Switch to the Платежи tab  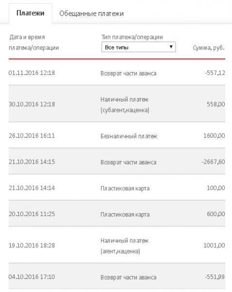(30, 14)
